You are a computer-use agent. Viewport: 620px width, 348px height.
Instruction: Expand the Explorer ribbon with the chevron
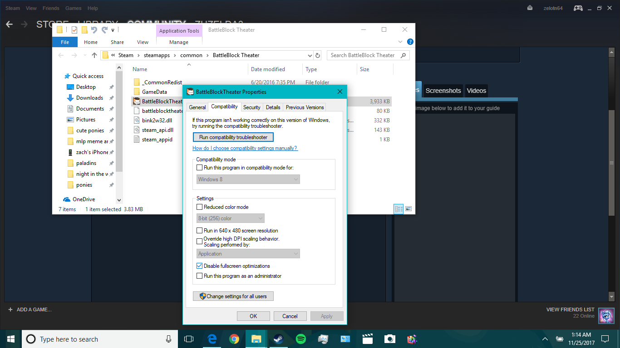(x=400, y=42)
